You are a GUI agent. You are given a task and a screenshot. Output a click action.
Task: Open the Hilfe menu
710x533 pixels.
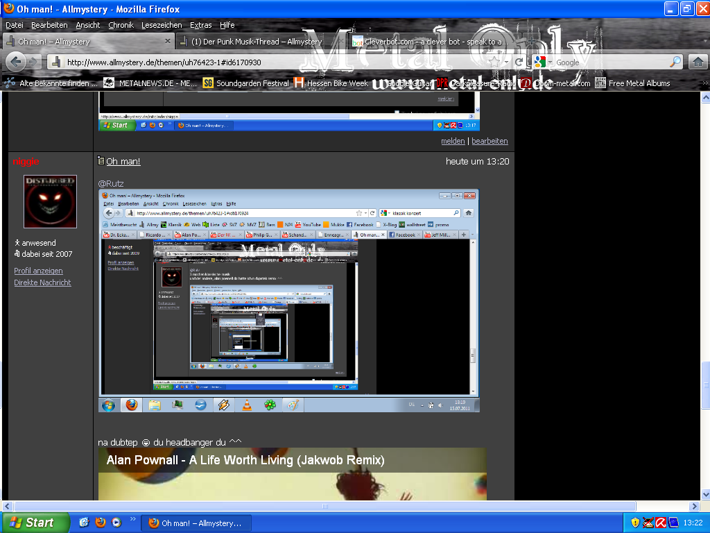click(227, 25)
